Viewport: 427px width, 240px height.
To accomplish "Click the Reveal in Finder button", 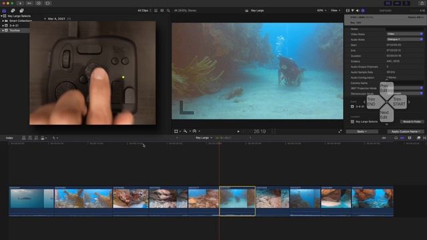I will coord(412,121).
